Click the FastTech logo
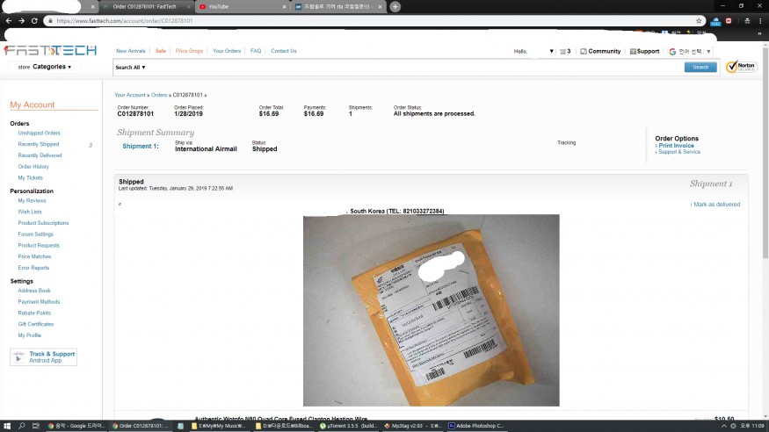Image resolution: width=769 pixels, height=432 pixels. [50, 50]
